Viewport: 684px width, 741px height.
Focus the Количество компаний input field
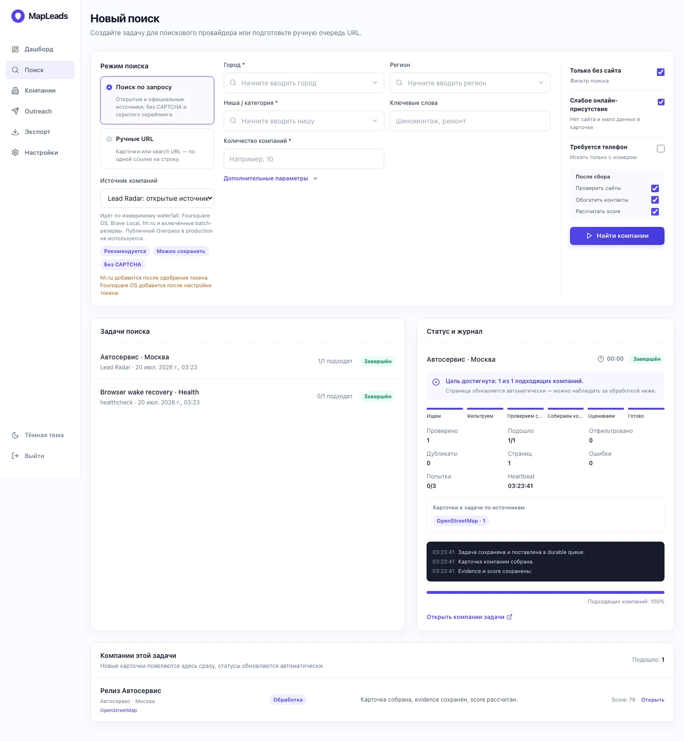[304, 159]
